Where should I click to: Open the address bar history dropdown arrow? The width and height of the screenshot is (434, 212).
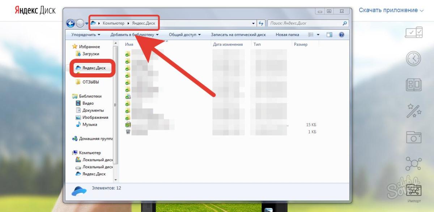(x=254, y=23)
